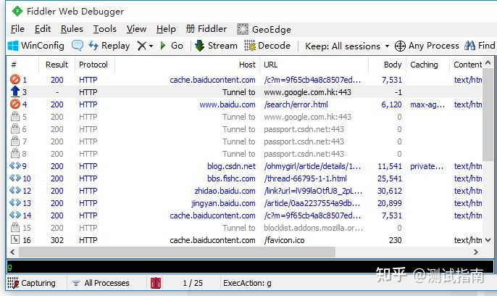Click the horizontal scrollbar right arrow

coord(476,252)
